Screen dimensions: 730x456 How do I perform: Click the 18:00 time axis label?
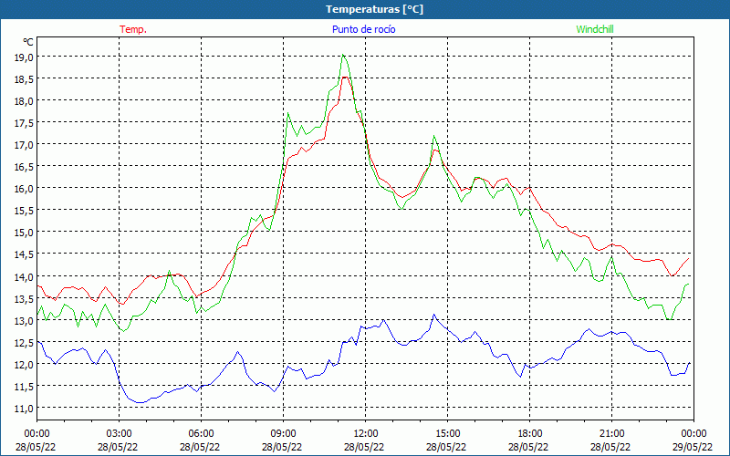[529, 434]
